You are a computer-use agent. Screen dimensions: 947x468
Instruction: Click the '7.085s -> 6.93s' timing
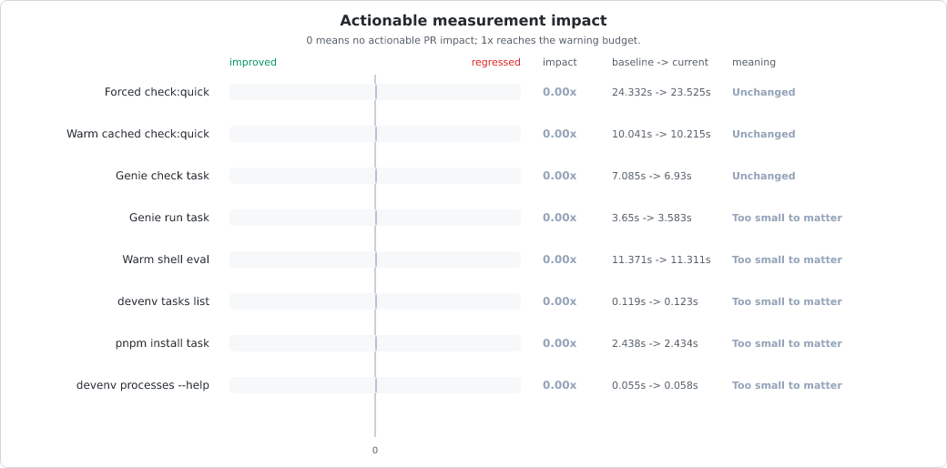(x=652, y=176)
